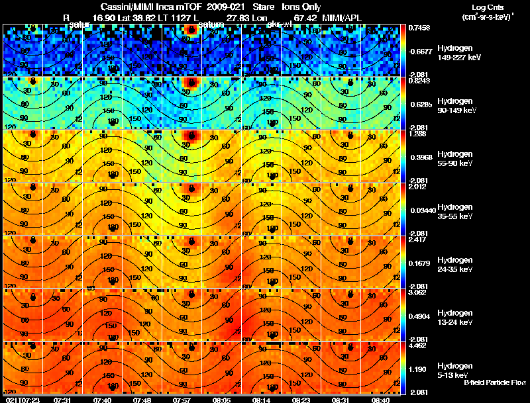Select the 'Hydrogen 90-149 keV' label
Screen dimensions: 530x403
tap(456, 106)
